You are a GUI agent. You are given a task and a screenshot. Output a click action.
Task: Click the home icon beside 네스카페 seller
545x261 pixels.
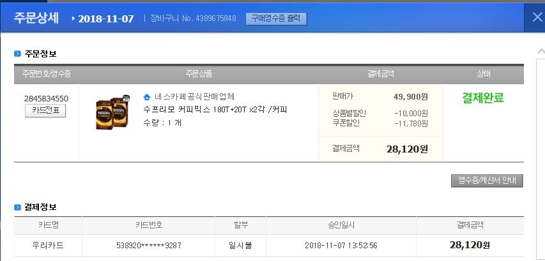pyautogui.click(x=147, y=97)
